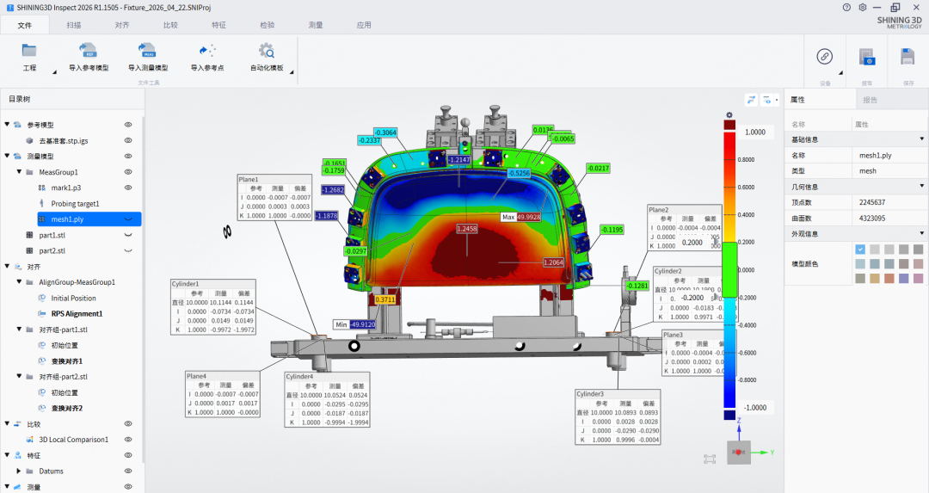The height and width of the screenshot is (493, 929).
Task: Click the Probing target1 probe icon
Action: pyautogui.click(x=42, y=203)
